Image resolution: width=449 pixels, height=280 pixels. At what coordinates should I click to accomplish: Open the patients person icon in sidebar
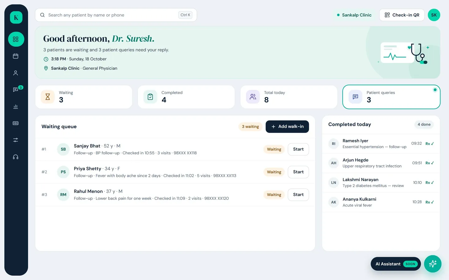tap(16, 73)
